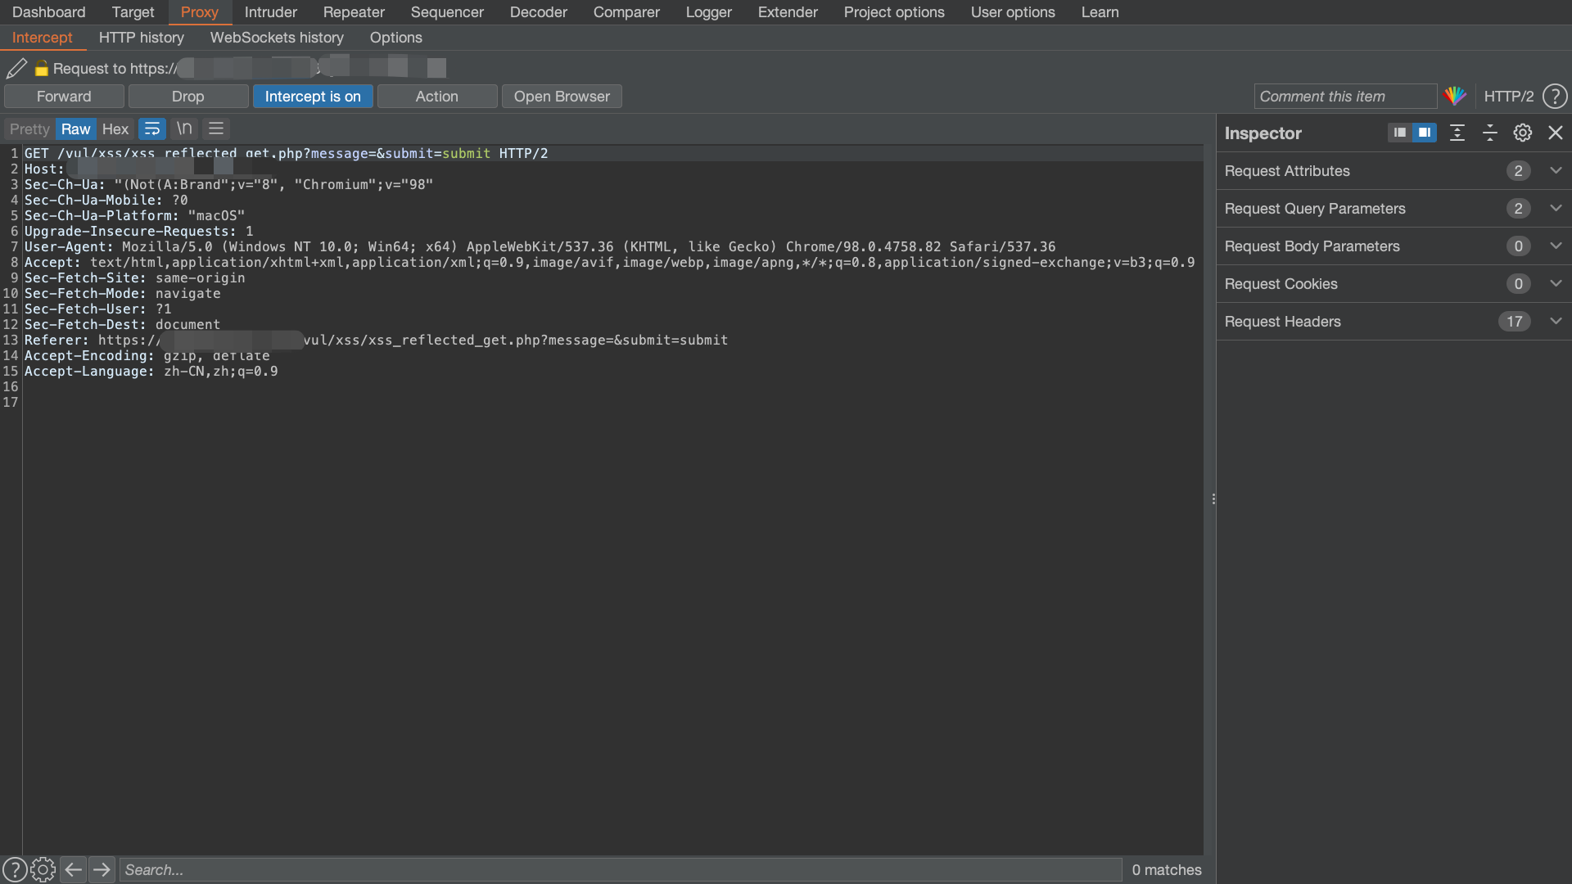Open the Comparer tab
The height and width of the screenshot is (884, 1572).
pyautogui.click(x=626, y=12)
